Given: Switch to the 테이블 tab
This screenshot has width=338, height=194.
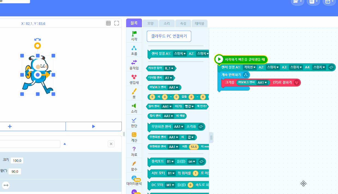Looking at the screenshot, I should click(200, 24).
